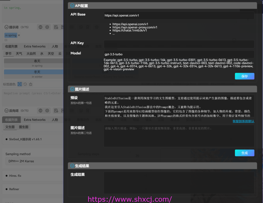Click the brush icon next to 标签颜色
This screenshot has width=263, height=203.
[x=31, y=84]
